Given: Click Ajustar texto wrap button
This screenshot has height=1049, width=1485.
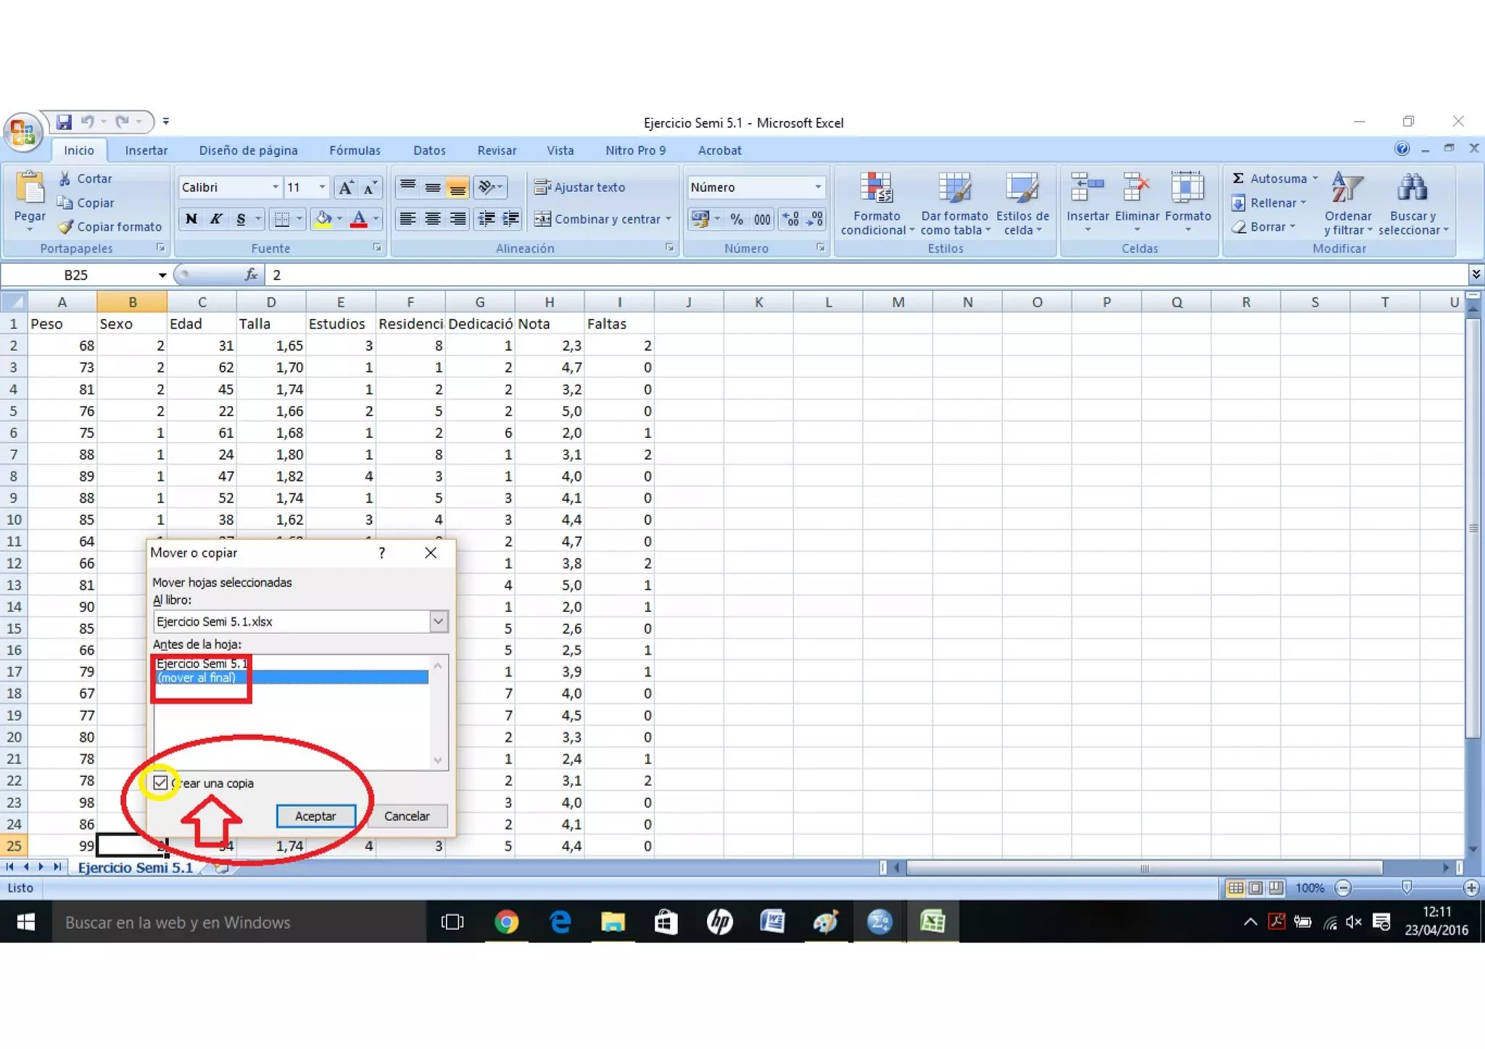Looking at the screenshot, I should [x=580, y=187].
